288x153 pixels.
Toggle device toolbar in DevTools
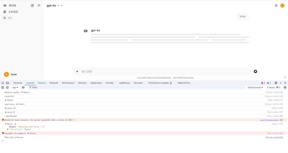(x=7, y=83)
